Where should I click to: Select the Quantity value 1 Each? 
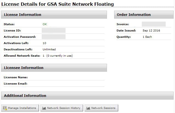[x=147, y=37]
